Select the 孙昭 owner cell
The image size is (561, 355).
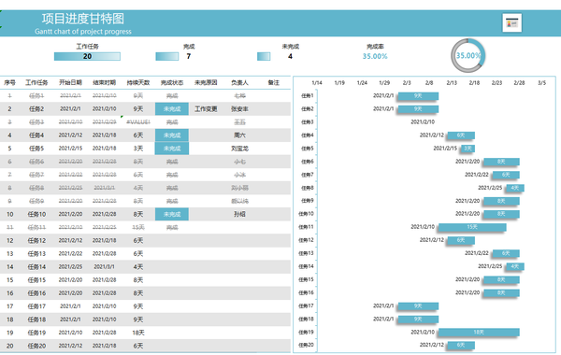pyautogui.click(x=239, y=214)
